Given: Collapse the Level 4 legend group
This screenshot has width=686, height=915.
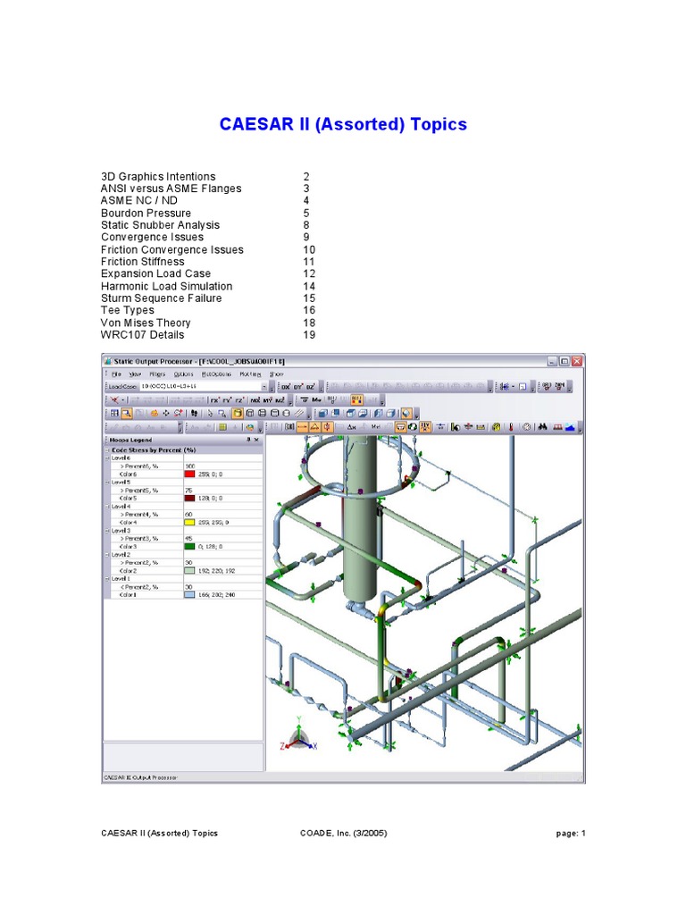Looking at the screenshot, I should coord(107,506).
